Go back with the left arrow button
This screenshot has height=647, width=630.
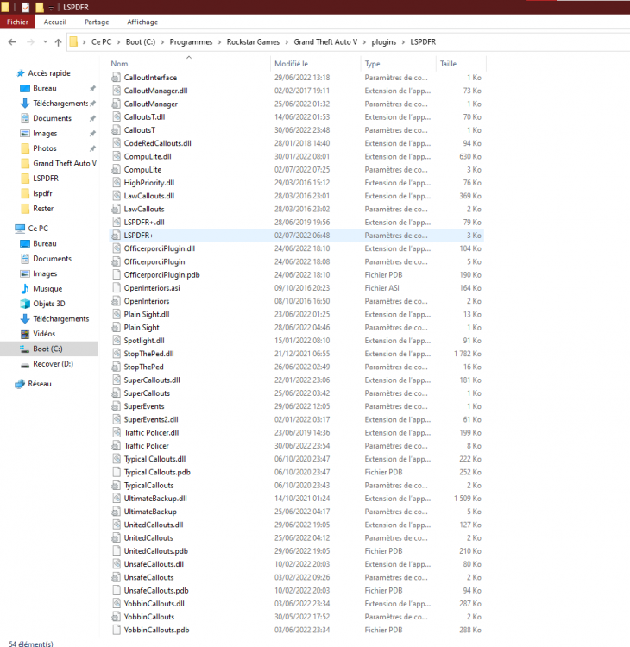pyautogui.click(x=12, y=41)
